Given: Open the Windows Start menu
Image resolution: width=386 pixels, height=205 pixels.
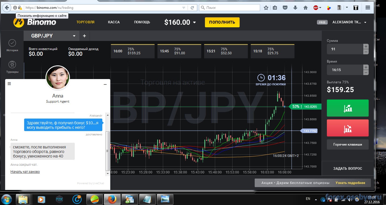Looking at the screenshot, I should tap(7, 199).
